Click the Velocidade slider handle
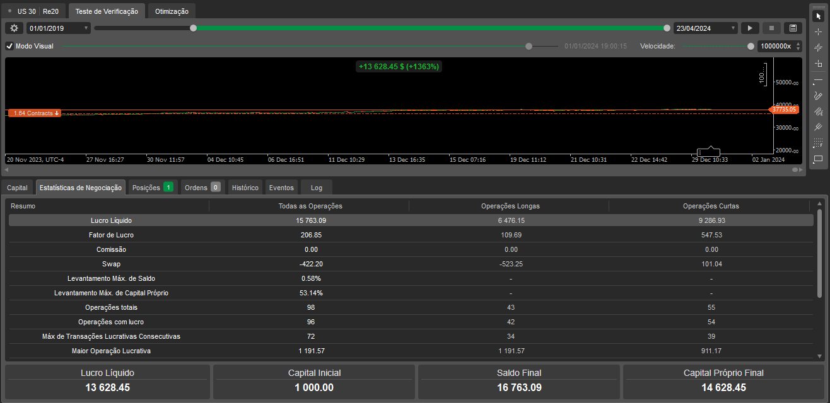 pyautogui.click(x=751, y=46)
